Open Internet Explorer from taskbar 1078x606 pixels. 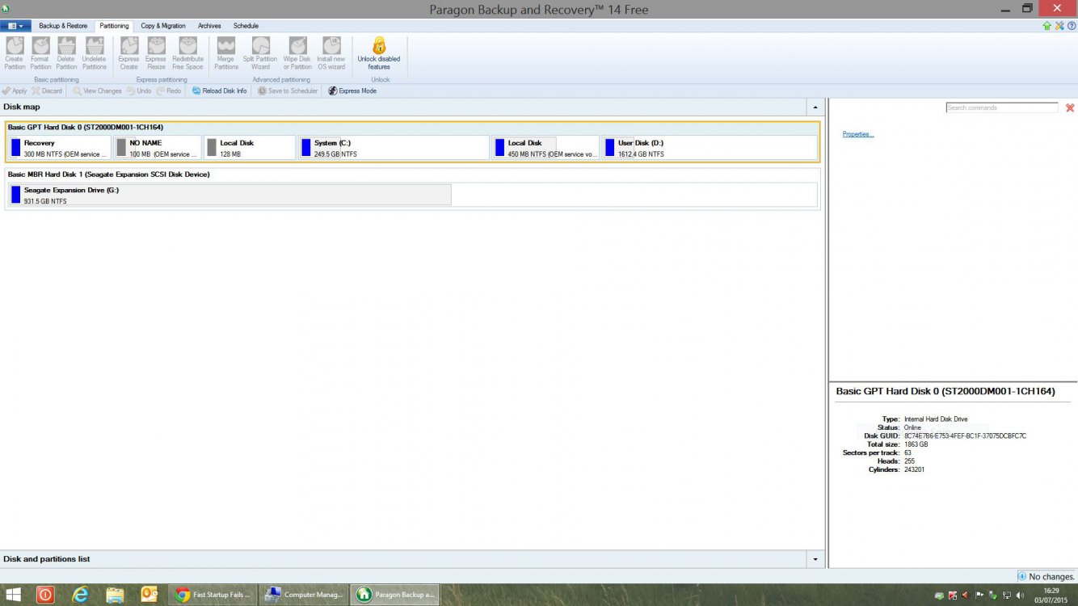coord(80,595)
